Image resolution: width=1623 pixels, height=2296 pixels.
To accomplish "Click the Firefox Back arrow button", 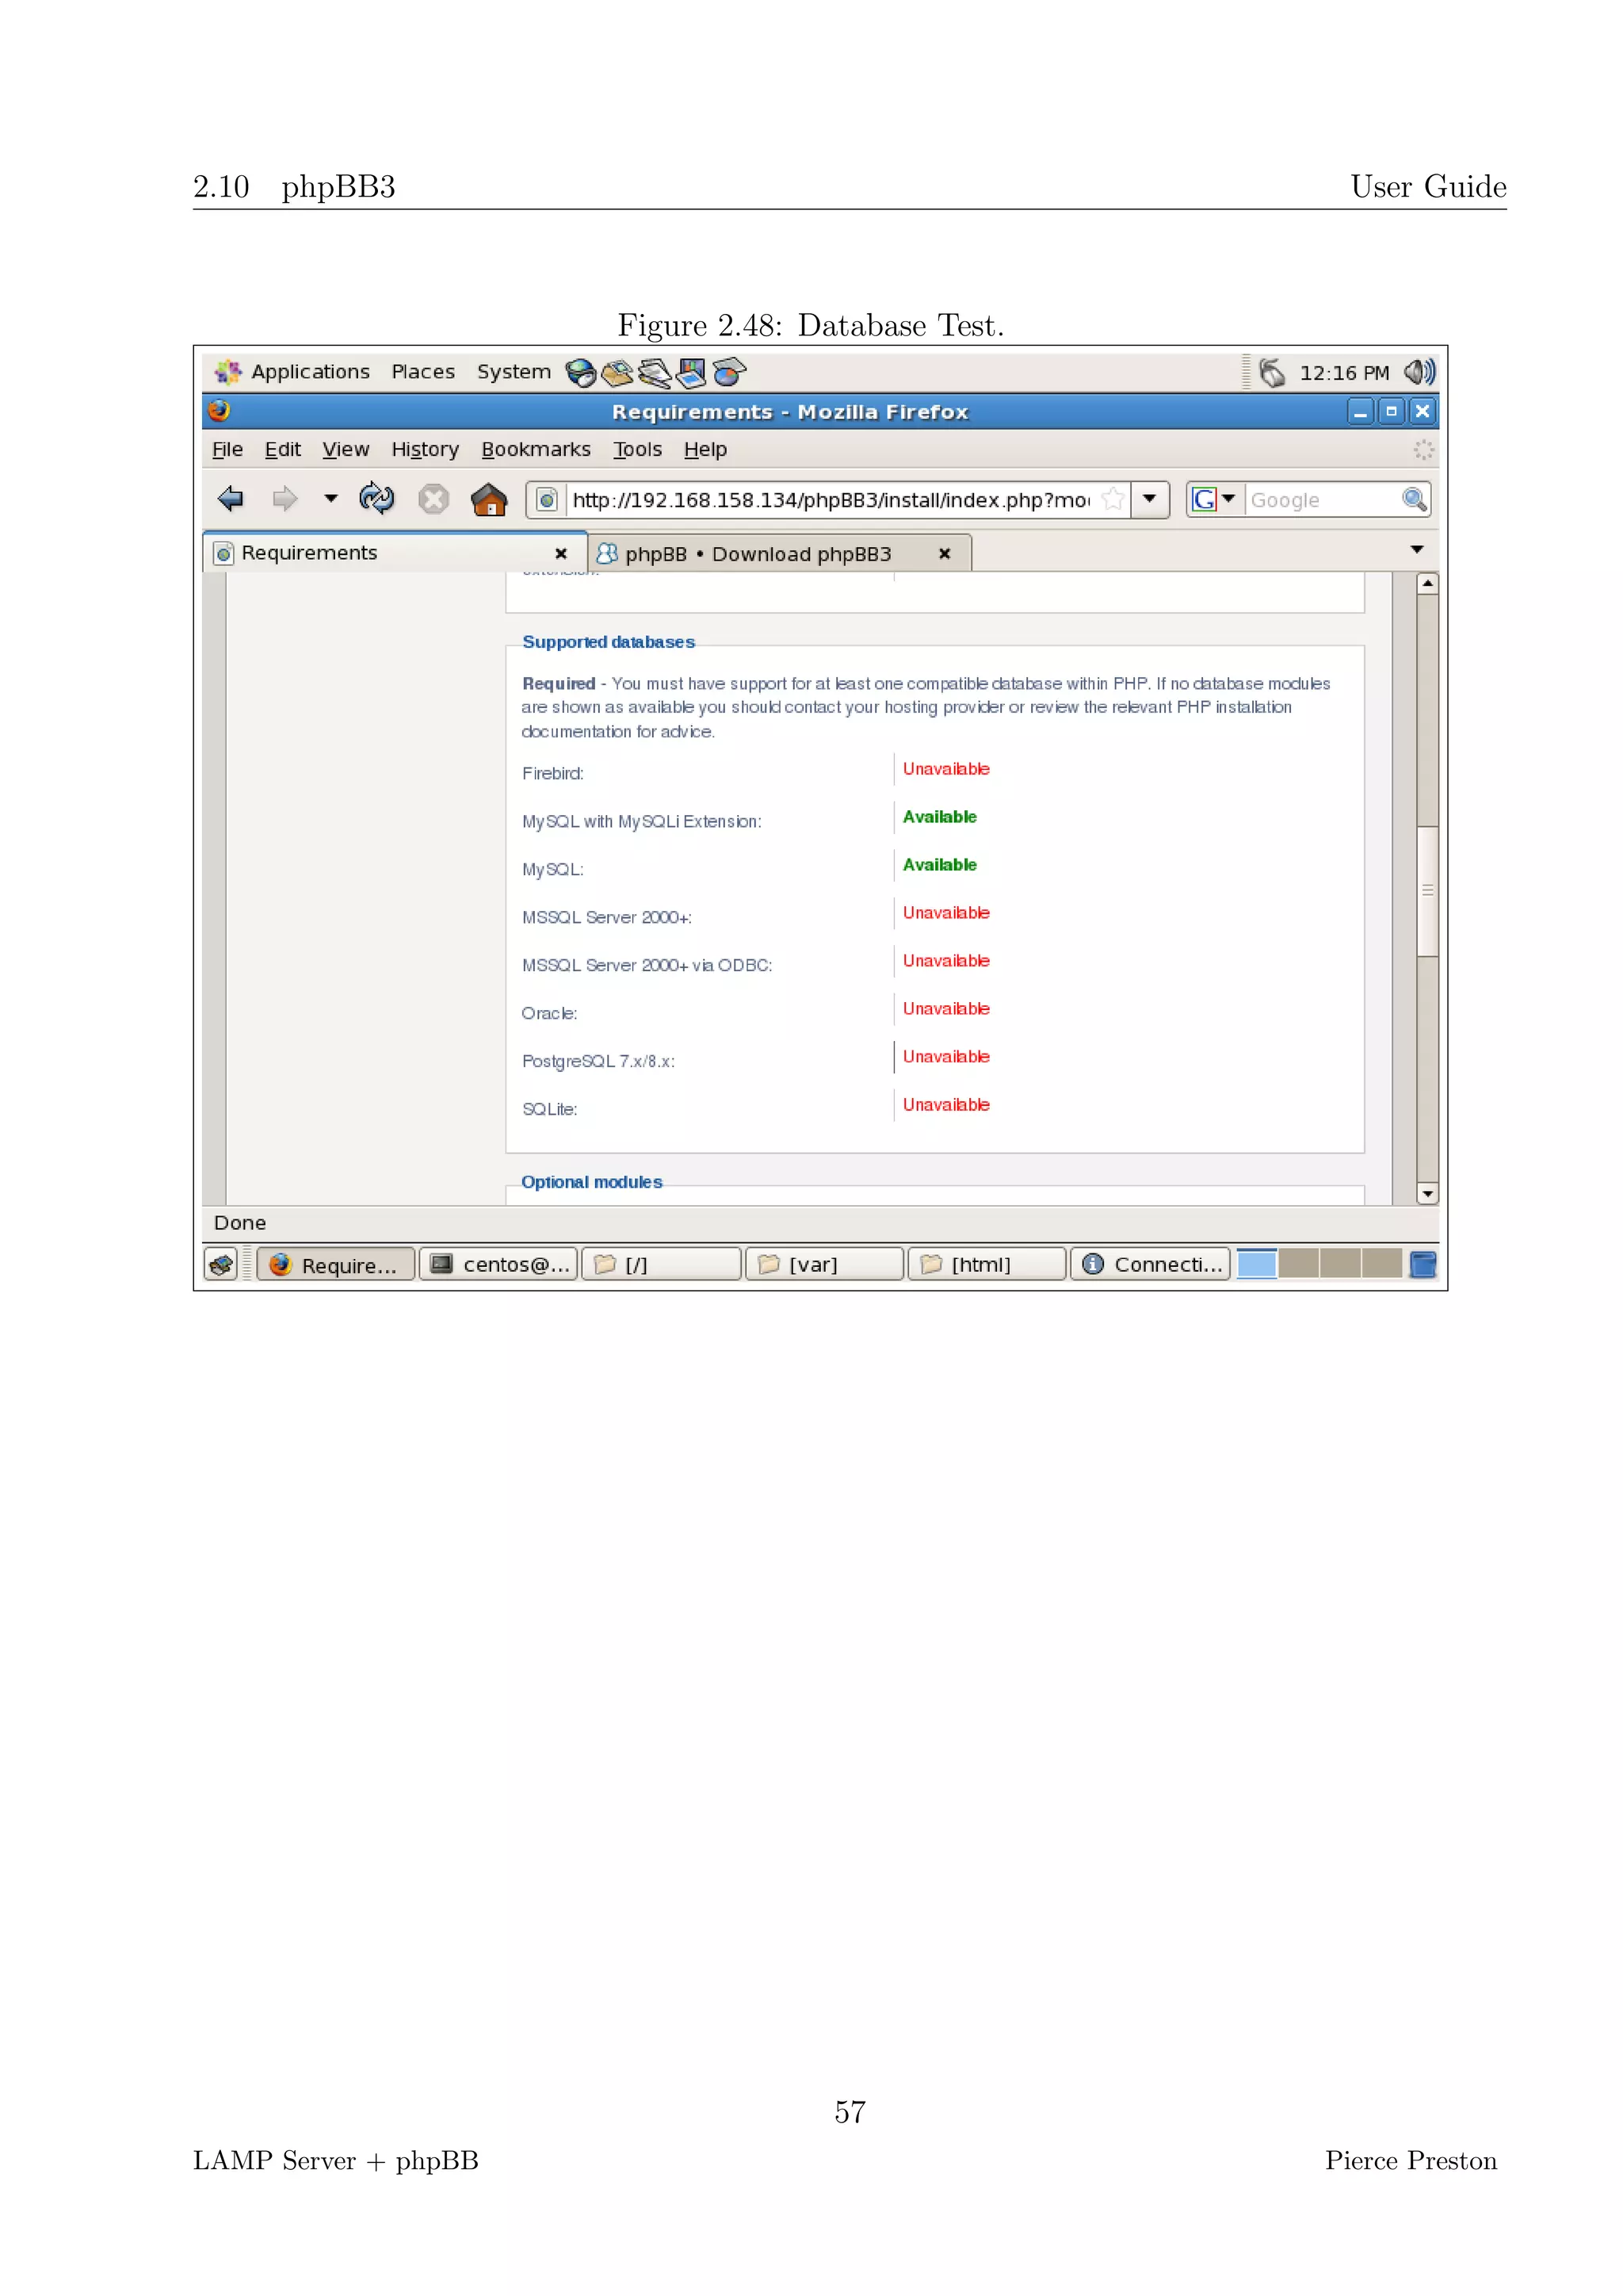I will 231,498.
